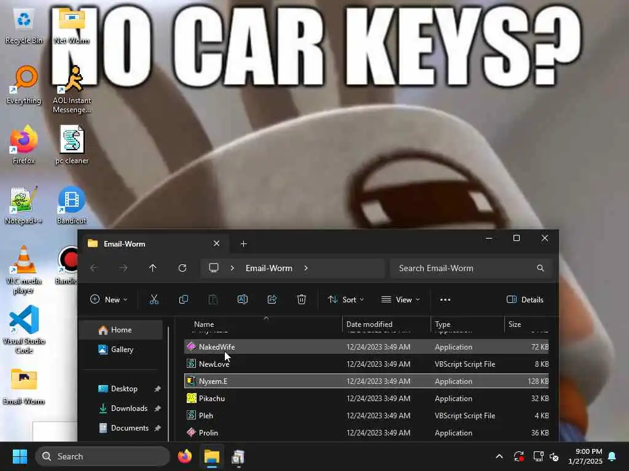Sort by the Name column header
The image size is (629, 471).
(263, 324)
